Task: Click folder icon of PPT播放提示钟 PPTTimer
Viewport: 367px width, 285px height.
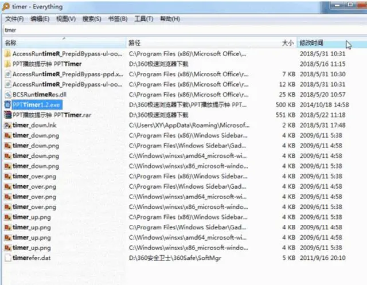Action: (x=7, y=64)
